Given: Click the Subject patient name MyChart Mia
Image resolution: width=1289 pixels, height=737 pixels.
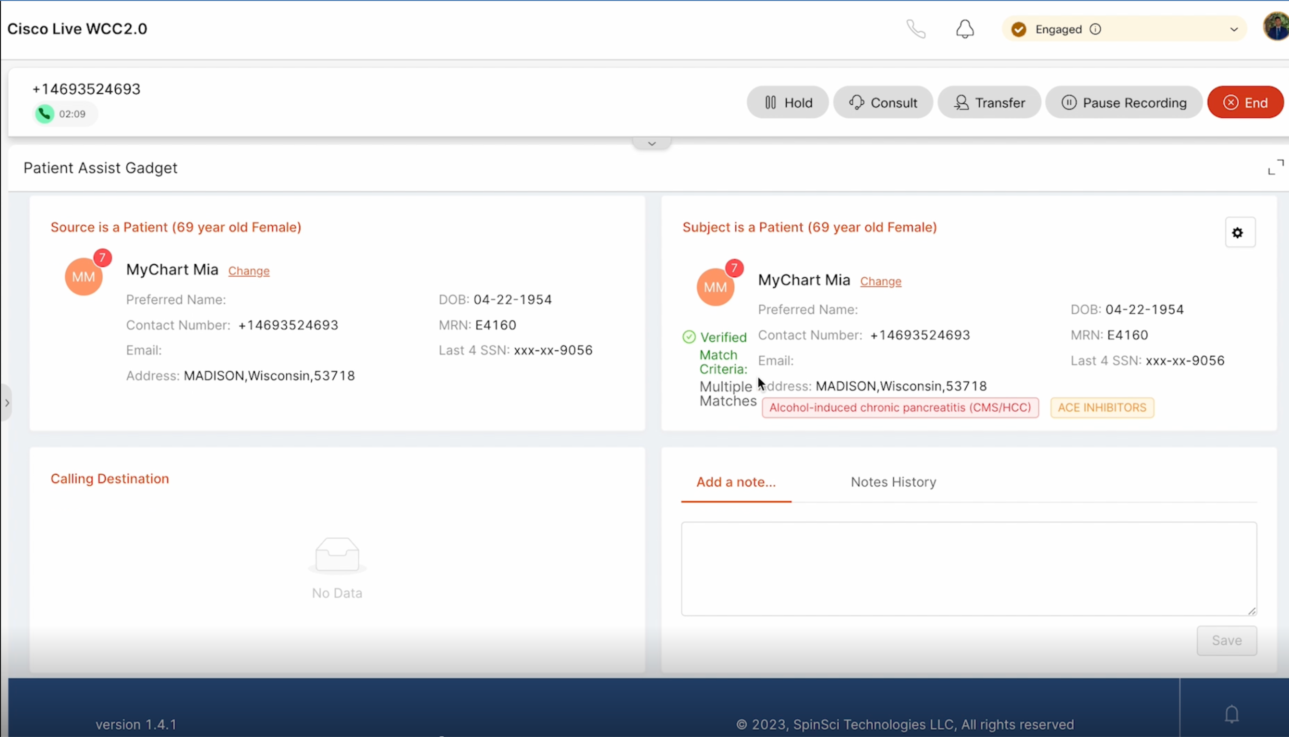Looking at the screenshot, I should coord(803,280).
